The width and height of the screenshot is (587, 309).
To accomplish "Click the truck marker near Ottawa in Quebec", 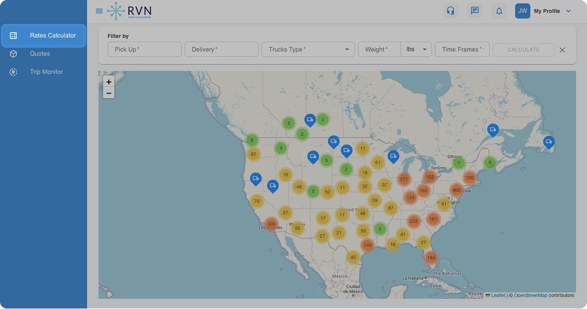I will point(493,130).
